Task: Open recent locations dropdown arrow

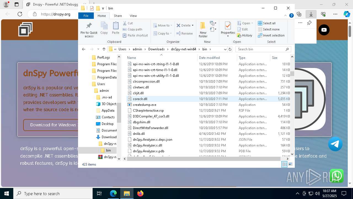Action: coord(98,49)
